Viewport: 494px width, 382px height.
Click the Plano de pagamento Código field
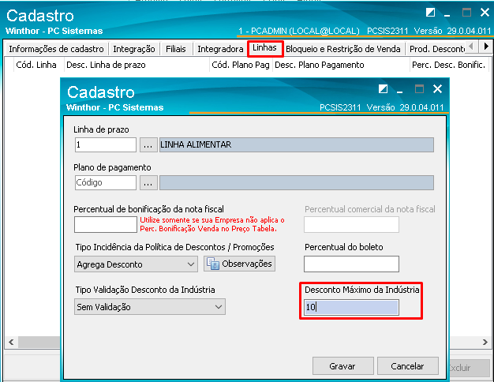106,182
